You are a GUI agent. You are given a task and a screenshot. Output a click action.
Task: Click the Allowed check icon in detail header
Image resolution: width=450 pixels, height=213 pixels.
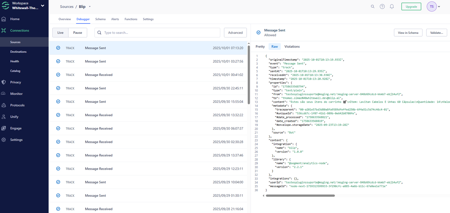[x=258, y=33]
